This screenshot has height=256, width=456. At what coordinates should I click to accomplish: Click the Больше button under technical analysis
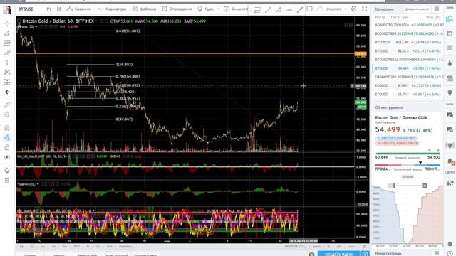click(x=407, y=177)
